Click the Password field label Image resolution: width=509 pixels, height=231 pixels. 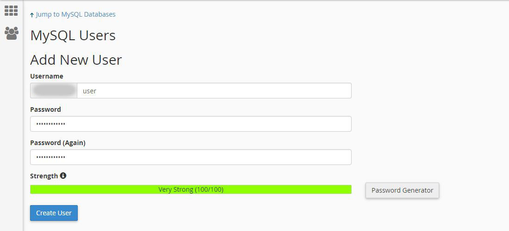tap(45, 109)
